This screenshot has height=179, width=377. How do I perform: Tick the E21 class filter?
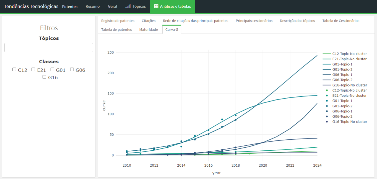click(x=33, y=70)
